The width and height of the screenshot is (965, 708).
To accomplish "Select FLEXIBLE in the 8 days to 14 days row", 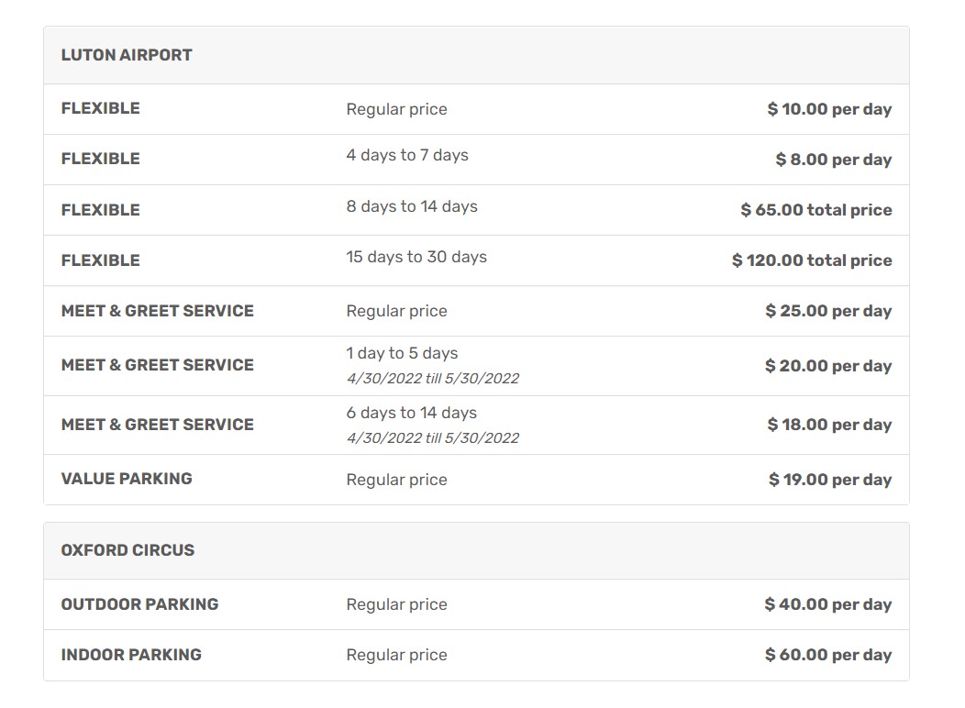I will click(x=100, y=210).
